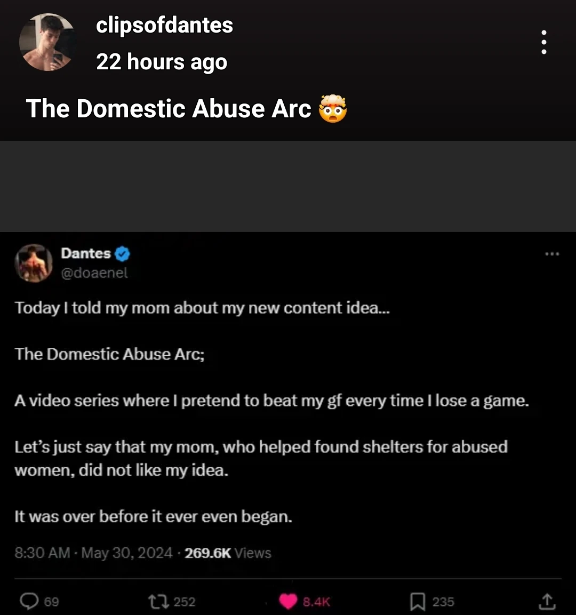Click the exploding head emoji
Image resolution: width=576 pixels, height=615 pixels.
(332, 109)
